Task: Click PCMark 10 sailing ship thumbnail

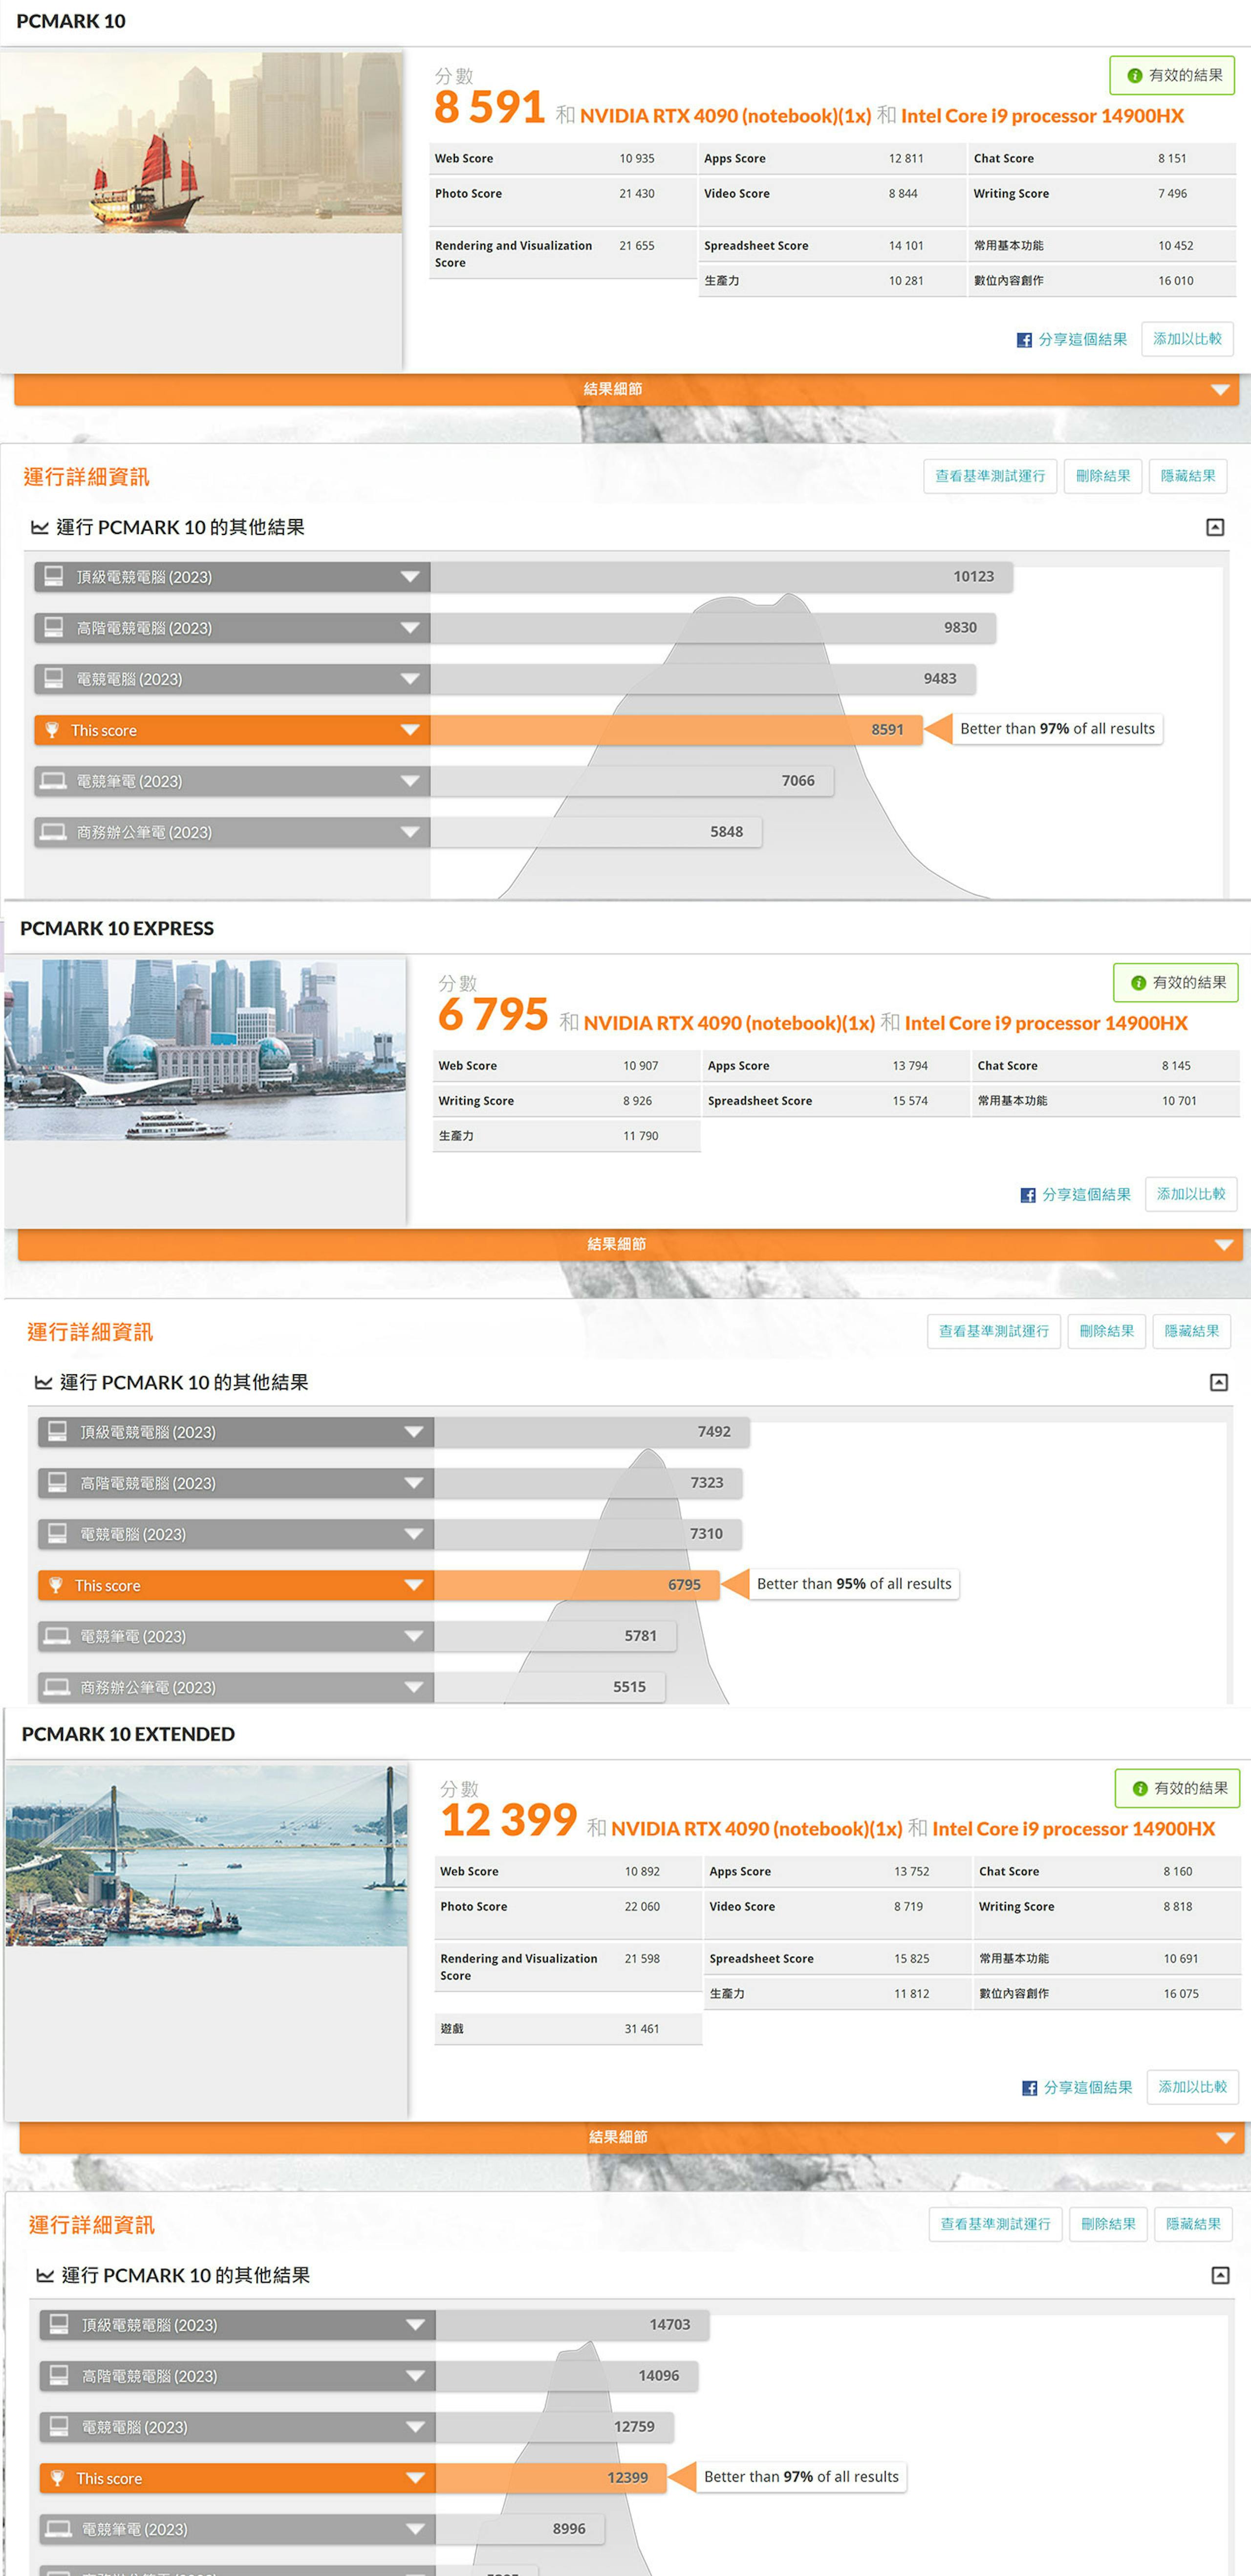Action: 201,143
